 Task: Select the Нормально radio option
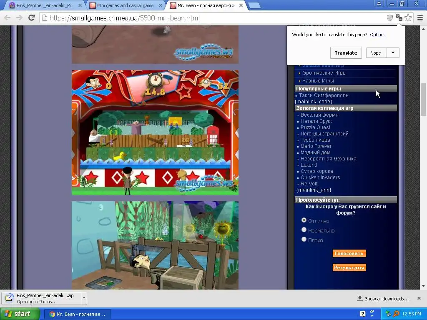(304, 230)
